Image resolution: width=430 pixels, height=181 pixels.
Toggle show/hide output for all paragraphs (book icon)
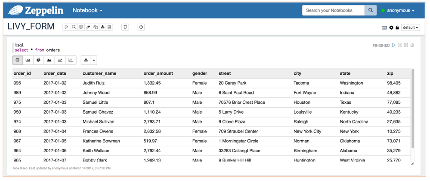80,27
